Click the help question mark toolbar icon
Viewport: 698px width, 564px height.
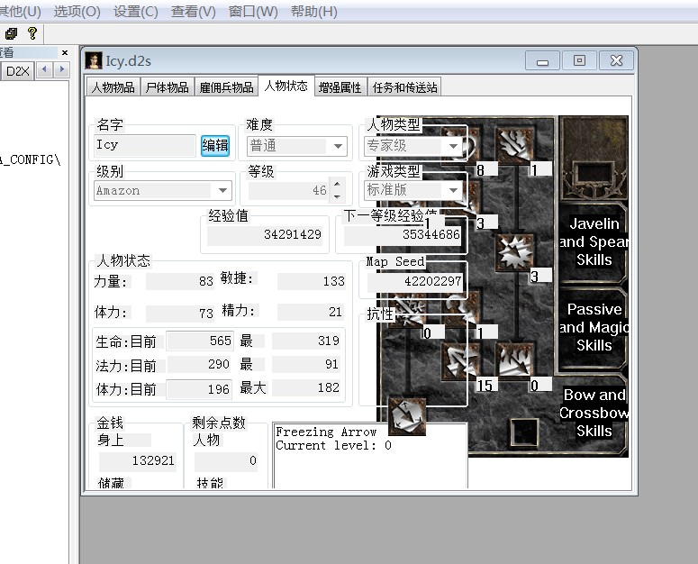32,33
